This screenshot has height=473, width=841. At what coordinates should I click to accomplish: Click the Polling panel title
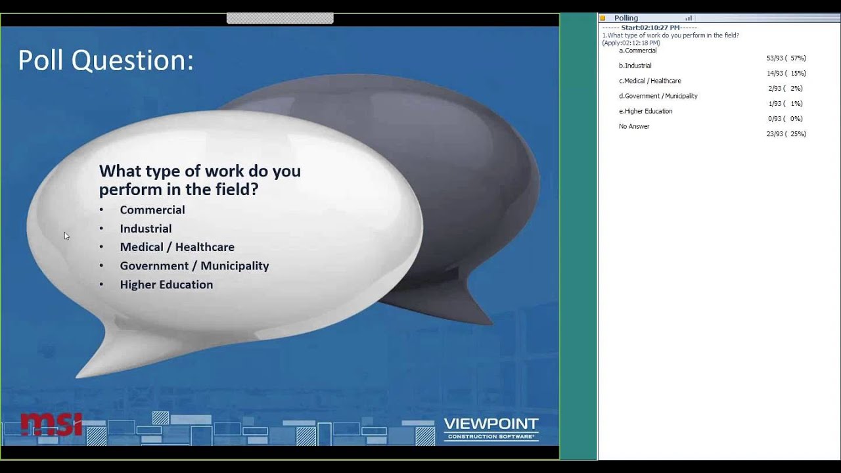pyautogui.click(x=625, y=18)
